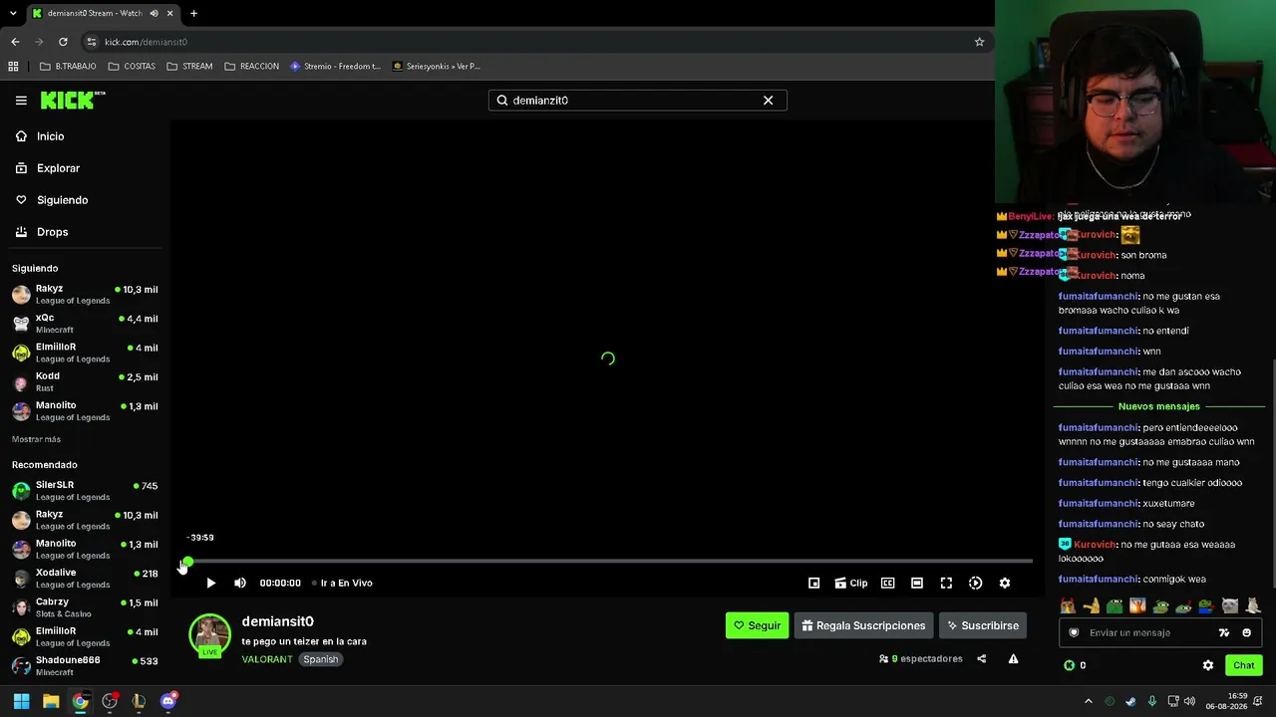Open Kodd's channel in the sidebar
Viewport: 1276px width, 717px height.
tap(85, 381)
